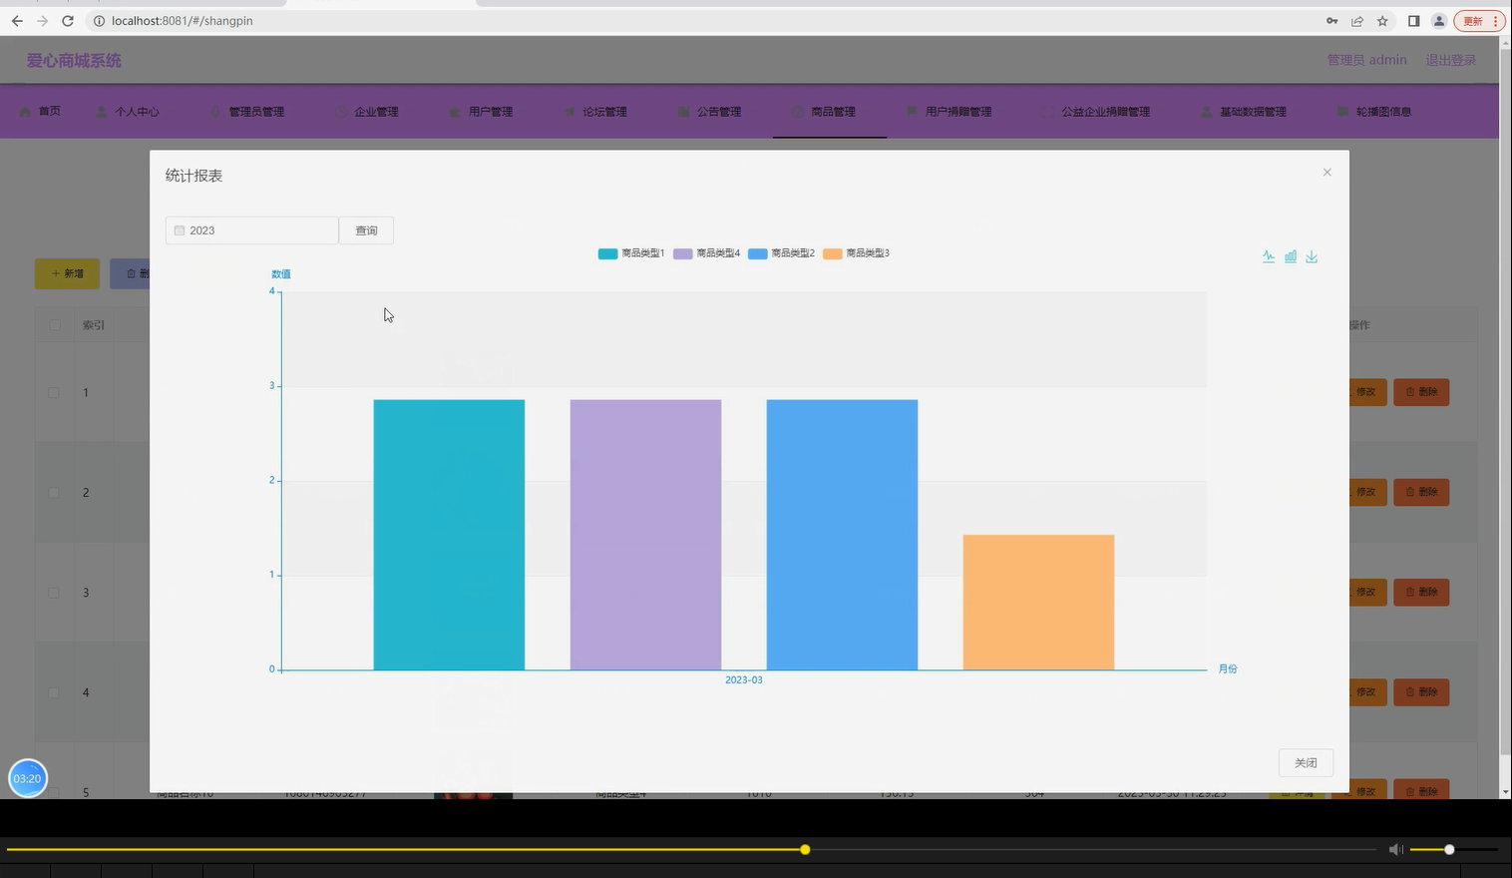Click the teal 商品类型1 bar
The height and width of the screenshot is (878, 1512).
449,535
